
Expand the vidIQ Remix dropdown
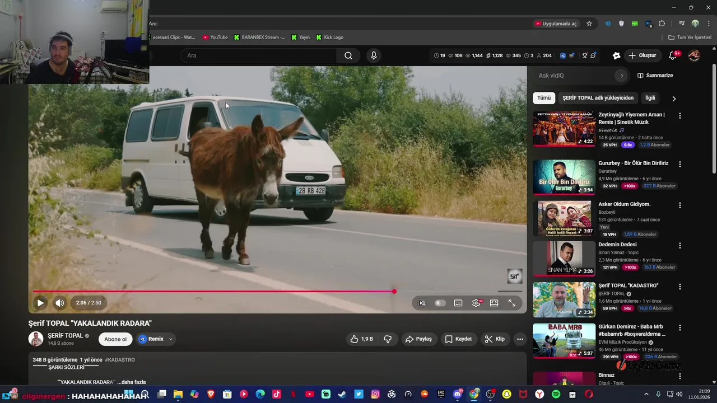coord(170,339)
